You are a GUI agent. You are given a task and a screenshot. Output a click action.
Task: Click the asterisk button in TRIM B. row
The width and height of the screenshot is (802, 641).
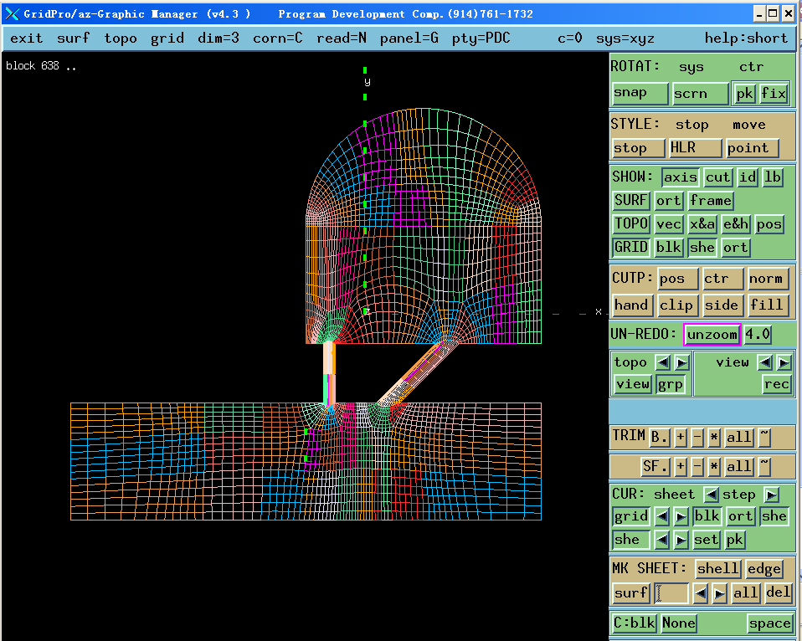pos(714,436)
